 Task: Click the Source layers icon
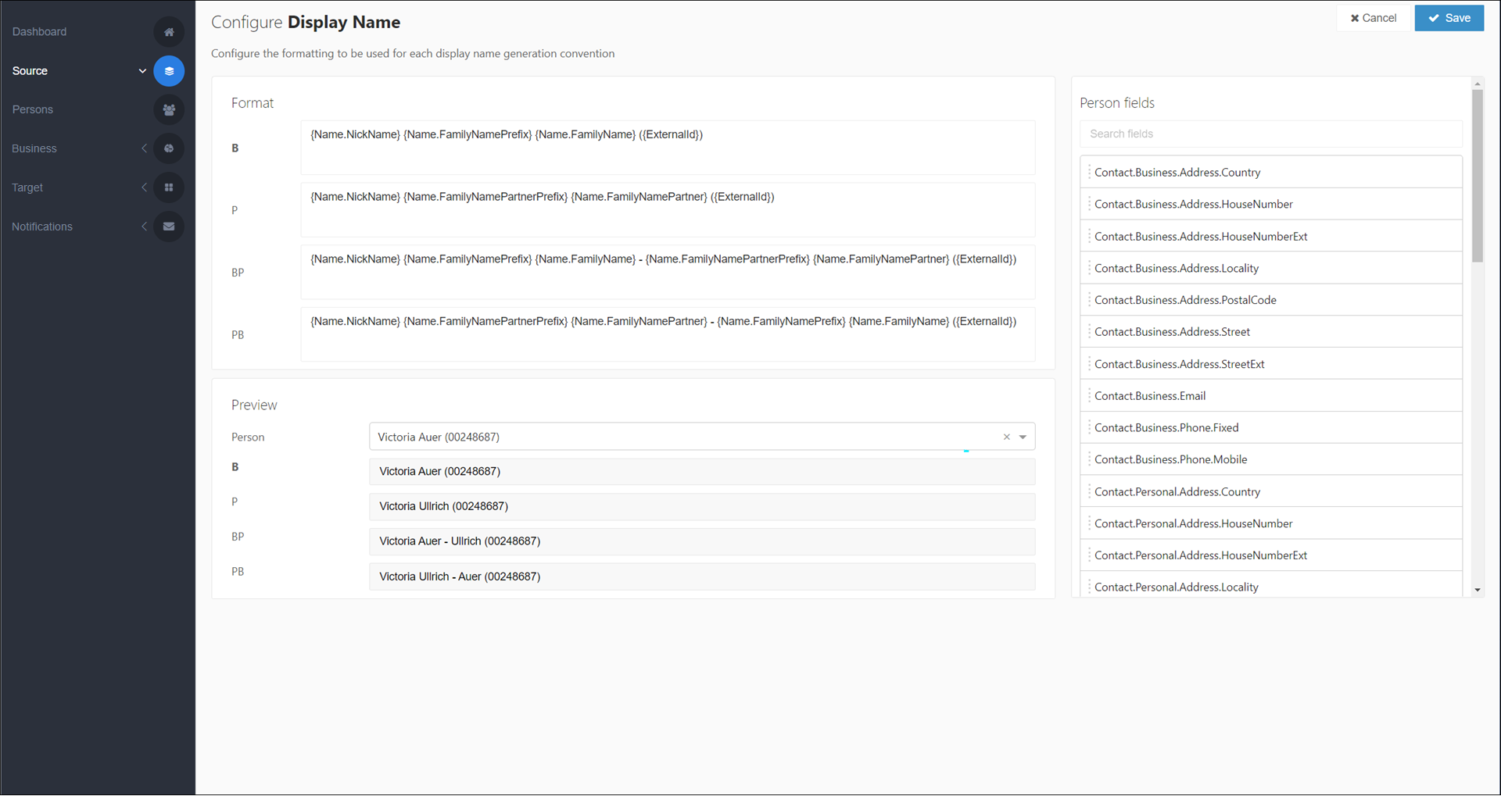pyautogui.click(x=169, y=71)
